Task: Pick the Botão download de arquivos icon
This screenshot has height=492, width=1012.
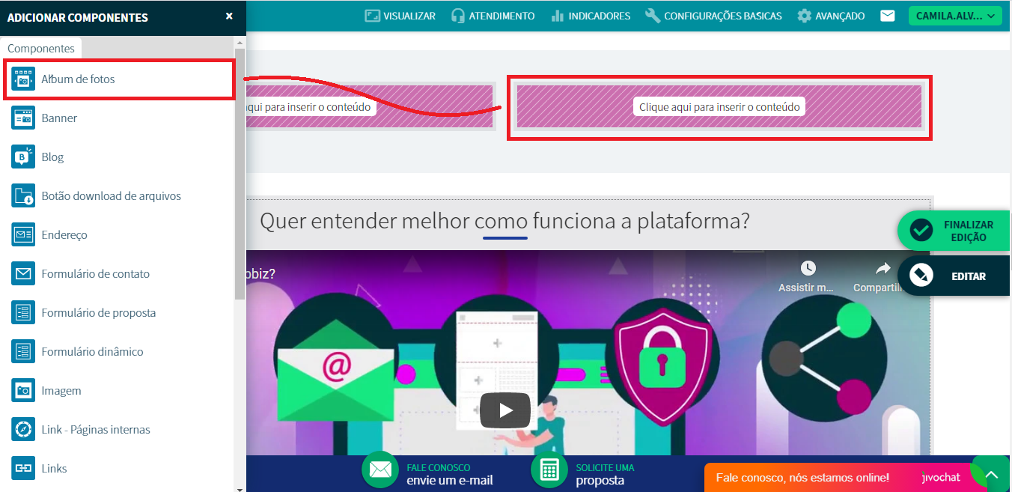Action: [x=23, y=196]
